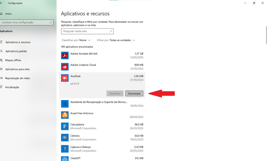Click the Assistente de Recuperação app icon

(65, 104)
